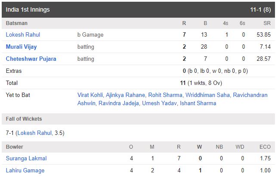Screen dimensions: 278x178
Task: Click the Wriddhiman Saha link
Action: point(207,95)
